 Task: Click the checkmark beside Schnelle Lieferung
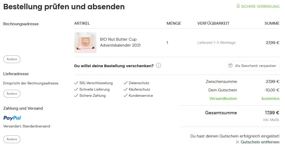76,89
